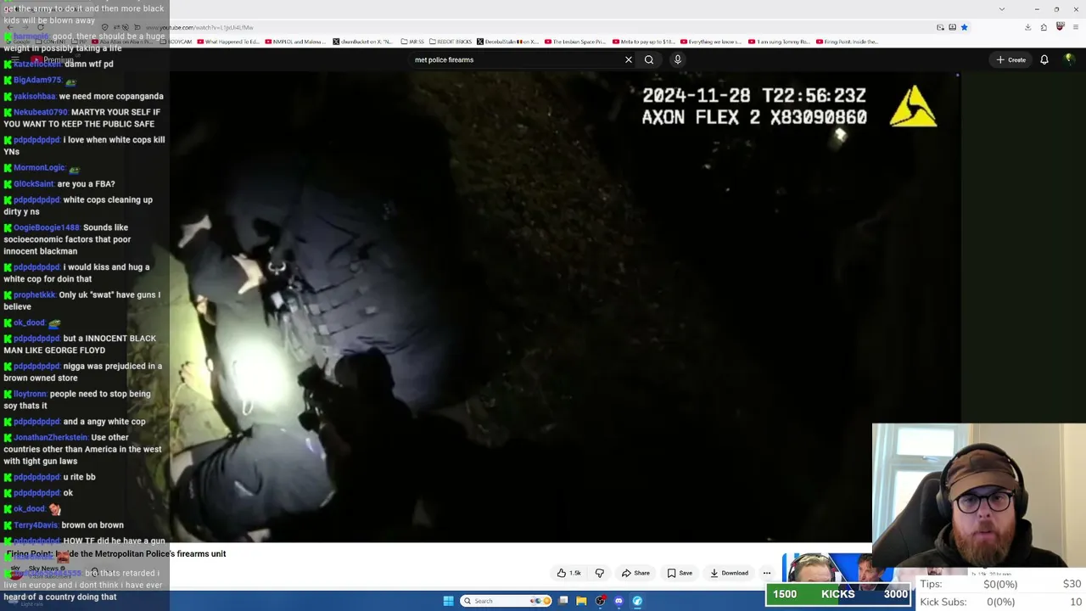
Task: Open the 'I am suing Tommy Ro...' bookmark
Action: click(x=779, y=42)
